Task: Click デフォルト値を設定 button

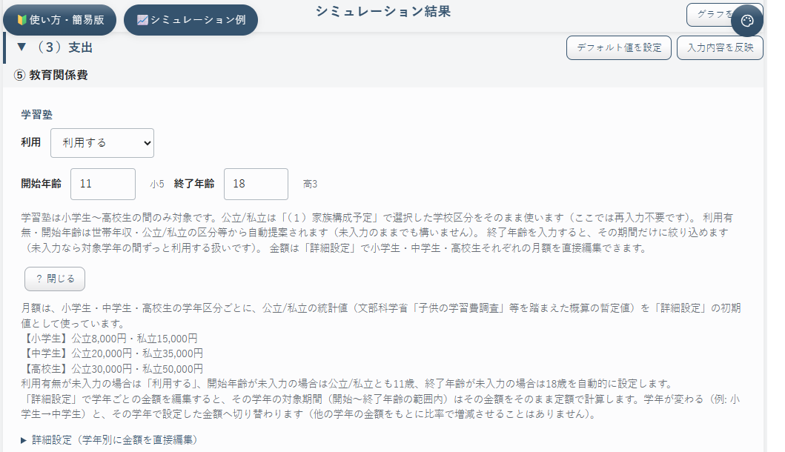Action: click(619, 47)
